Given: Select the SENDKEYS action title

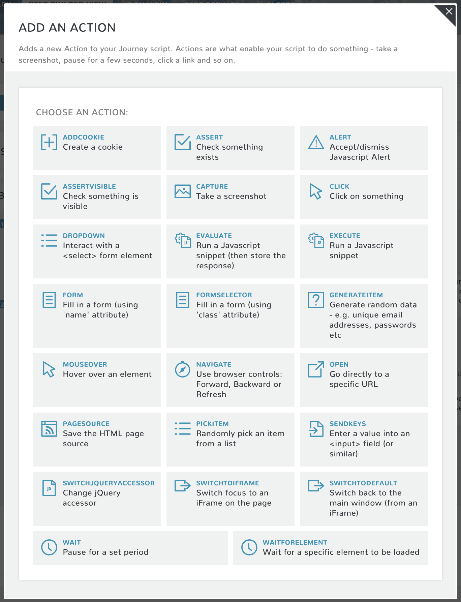Looking at the screenshot, I should coord(347,424).
